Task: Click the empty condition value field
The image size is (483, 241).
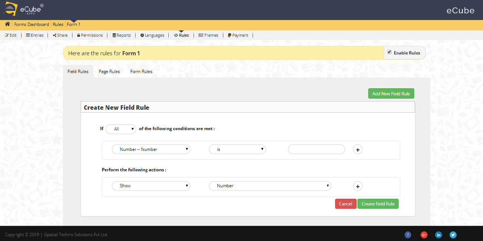Action: pos(316,149)
